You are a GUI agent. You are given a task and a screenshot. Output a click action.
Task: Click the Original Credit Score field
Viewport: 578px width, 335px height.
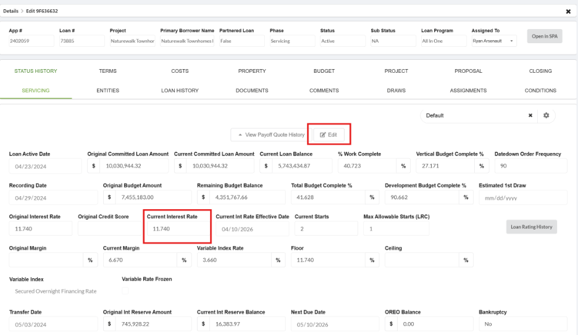pyautogui.click(x=109, y=229)
